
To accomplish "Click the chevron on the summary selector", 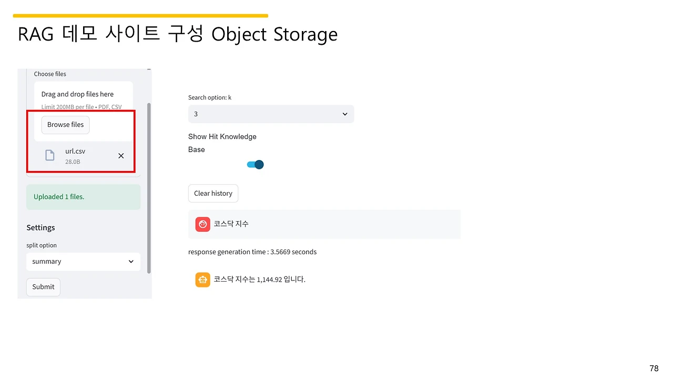I will [x=131, y=262].
